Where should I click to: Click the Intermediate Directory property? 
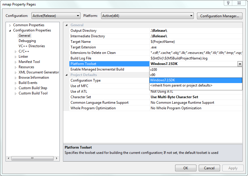109,36
